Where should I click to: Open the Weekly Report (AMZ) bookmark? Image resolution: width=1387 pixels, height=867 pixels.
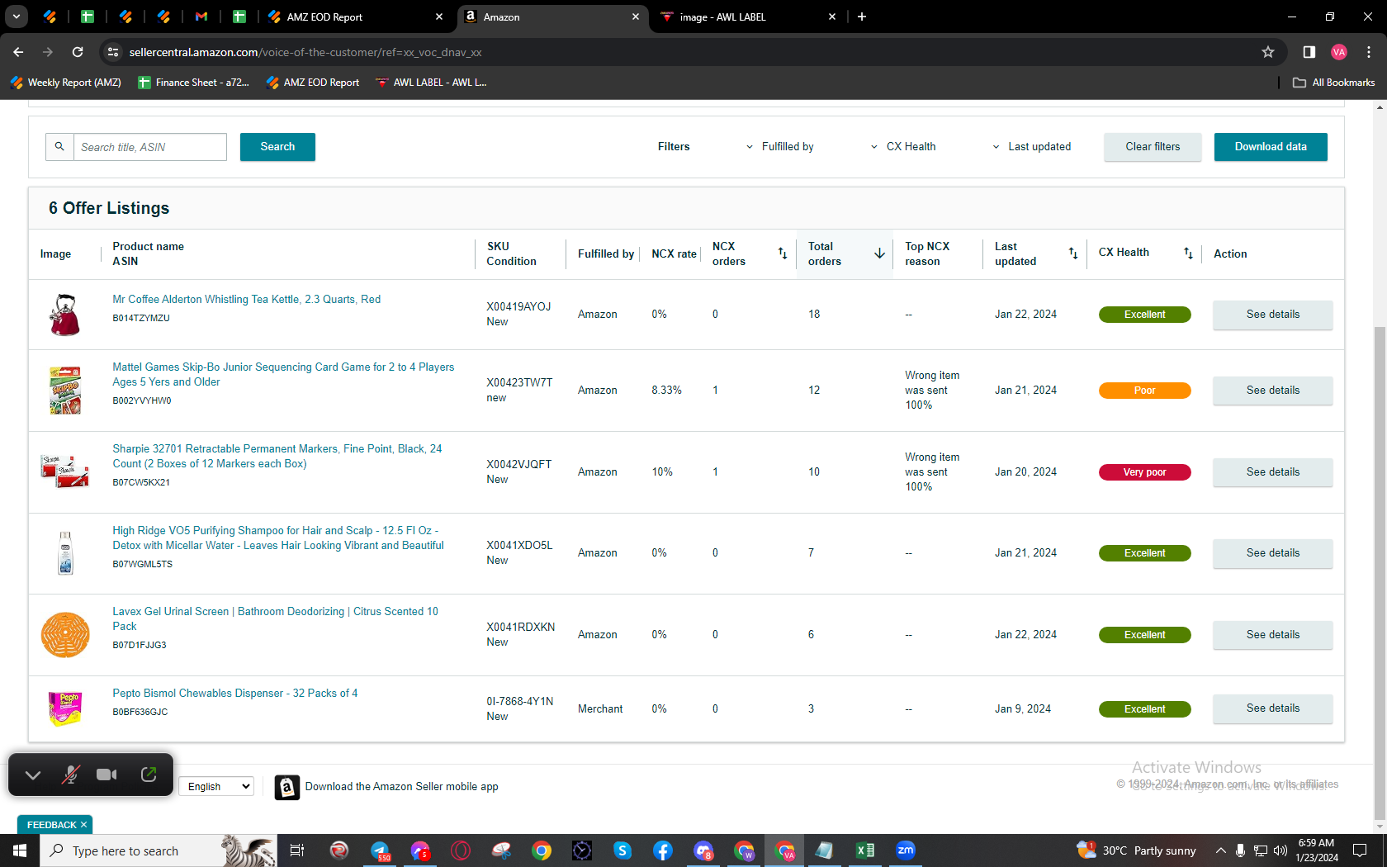pyautogui.click(x=66, y=83)
